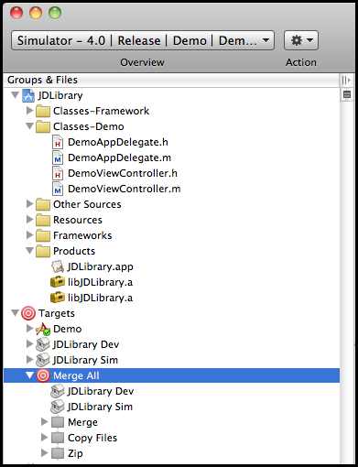Select the DemoViewController.m file name
Image resolution: width=358 pixels, height=467 pixels.
tap(125, 189)
